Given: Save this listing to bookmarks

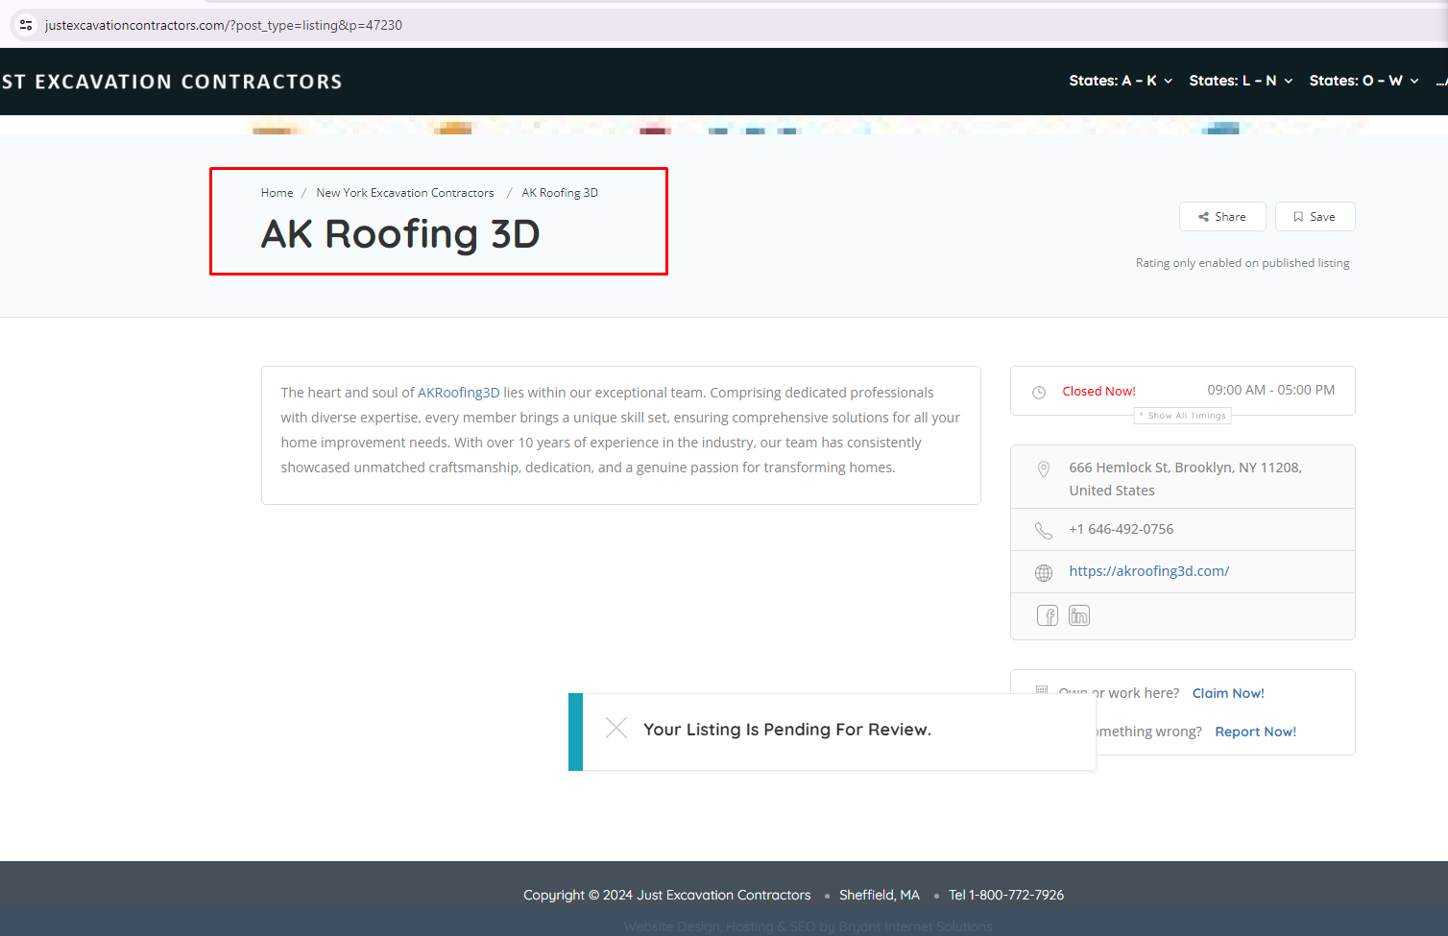Looking at the screenshot, I should [x=1315, y=217].
